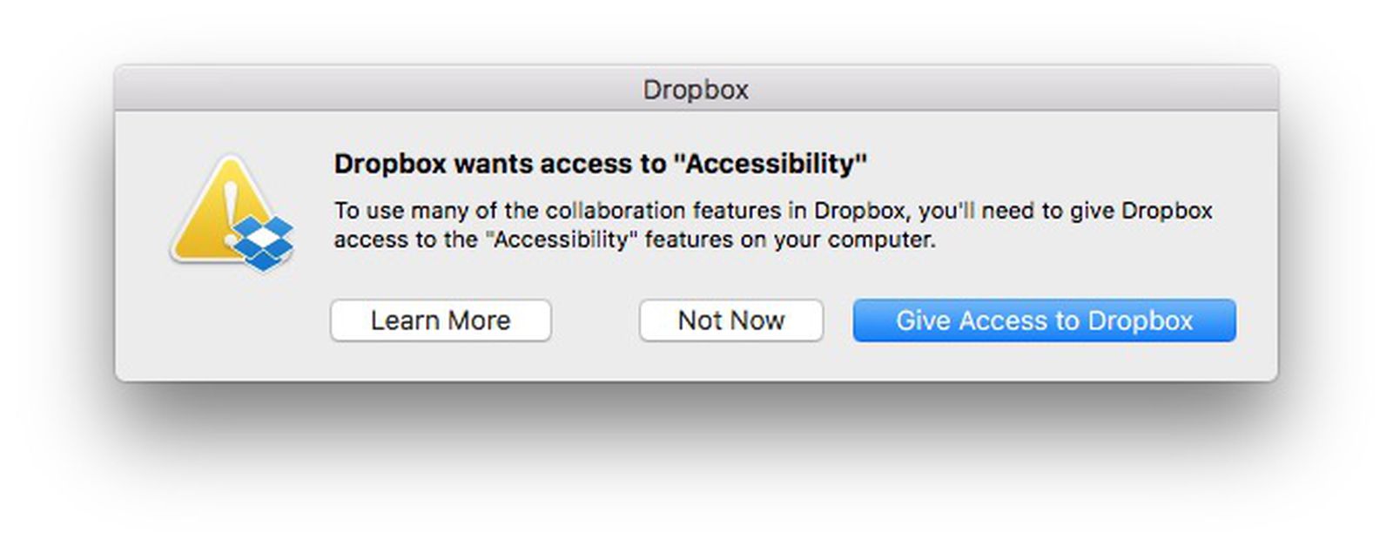Open the Learn More help button

[x=440, y=320]
